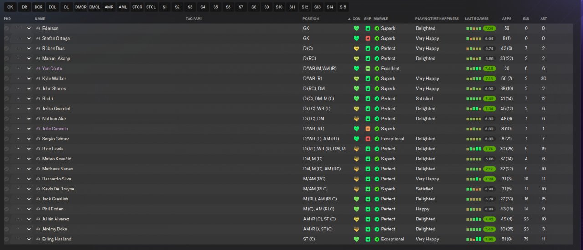Open the selection dropdown chevron for Jack Grealish
Screen dimensions: 583x250
(29, 199)
